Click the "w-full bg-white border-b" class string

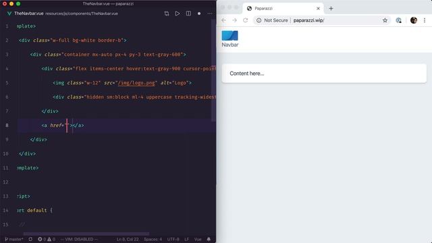[86, 40]
